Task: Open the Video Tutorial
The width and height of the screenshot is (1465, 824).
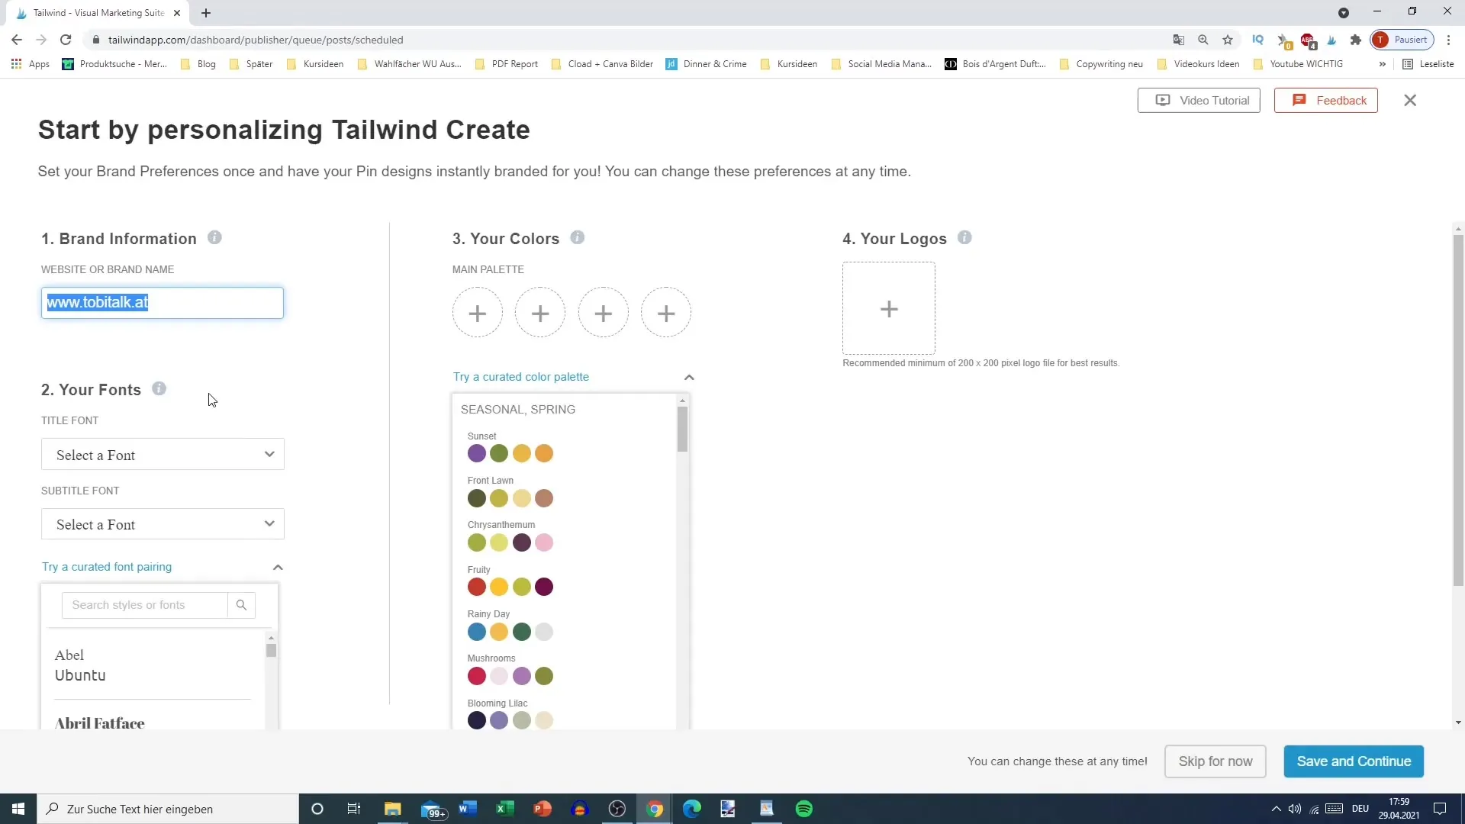Action: tap(1199, 100)
